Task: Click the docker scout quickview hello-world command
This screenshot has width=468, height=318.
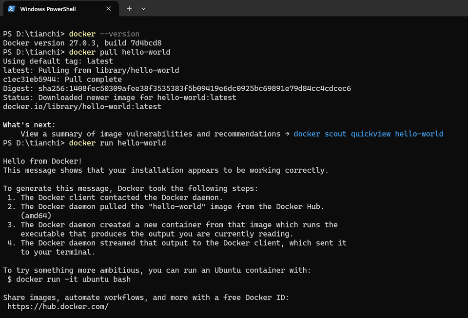Action: 368,134
